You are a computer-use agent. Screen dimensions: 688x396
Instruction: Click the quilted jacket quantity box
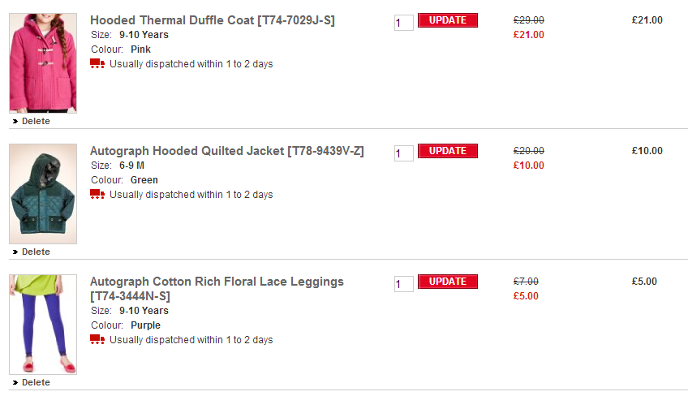(403, 153)
